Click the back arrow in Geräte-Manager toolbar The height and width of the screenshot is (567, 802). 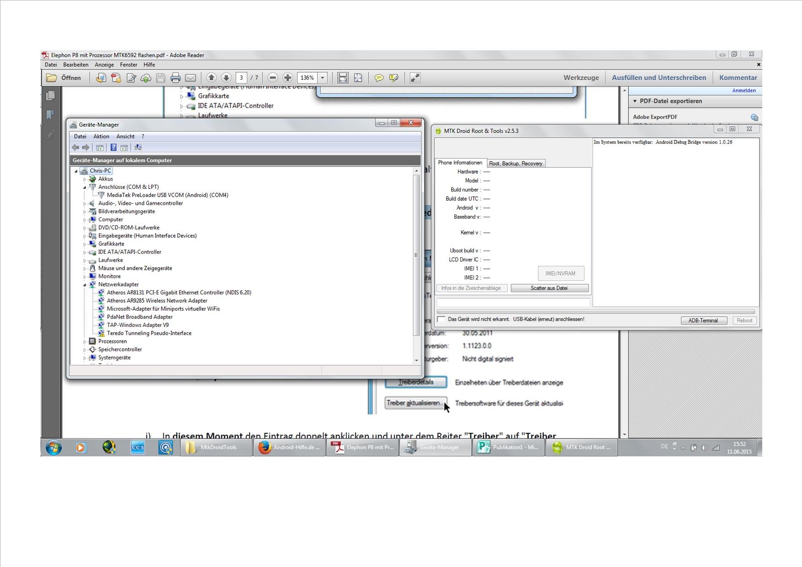[x=75, y=147]
